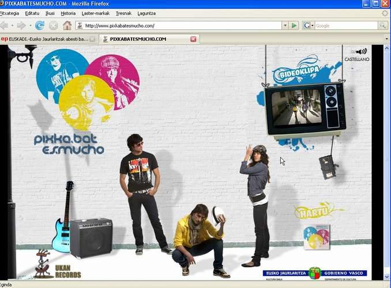This screenshot has width=391, height=288.
Task: Click the Eusko Jaurlaritza Gobierno Vasco logo
Action: pyautogui.click(x=315, y=273)
